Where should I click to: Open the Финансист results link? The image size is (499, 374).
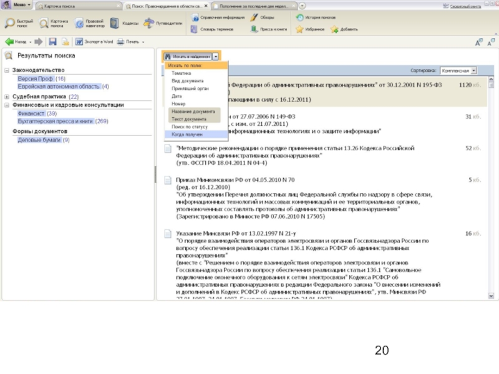pos(31,113)
